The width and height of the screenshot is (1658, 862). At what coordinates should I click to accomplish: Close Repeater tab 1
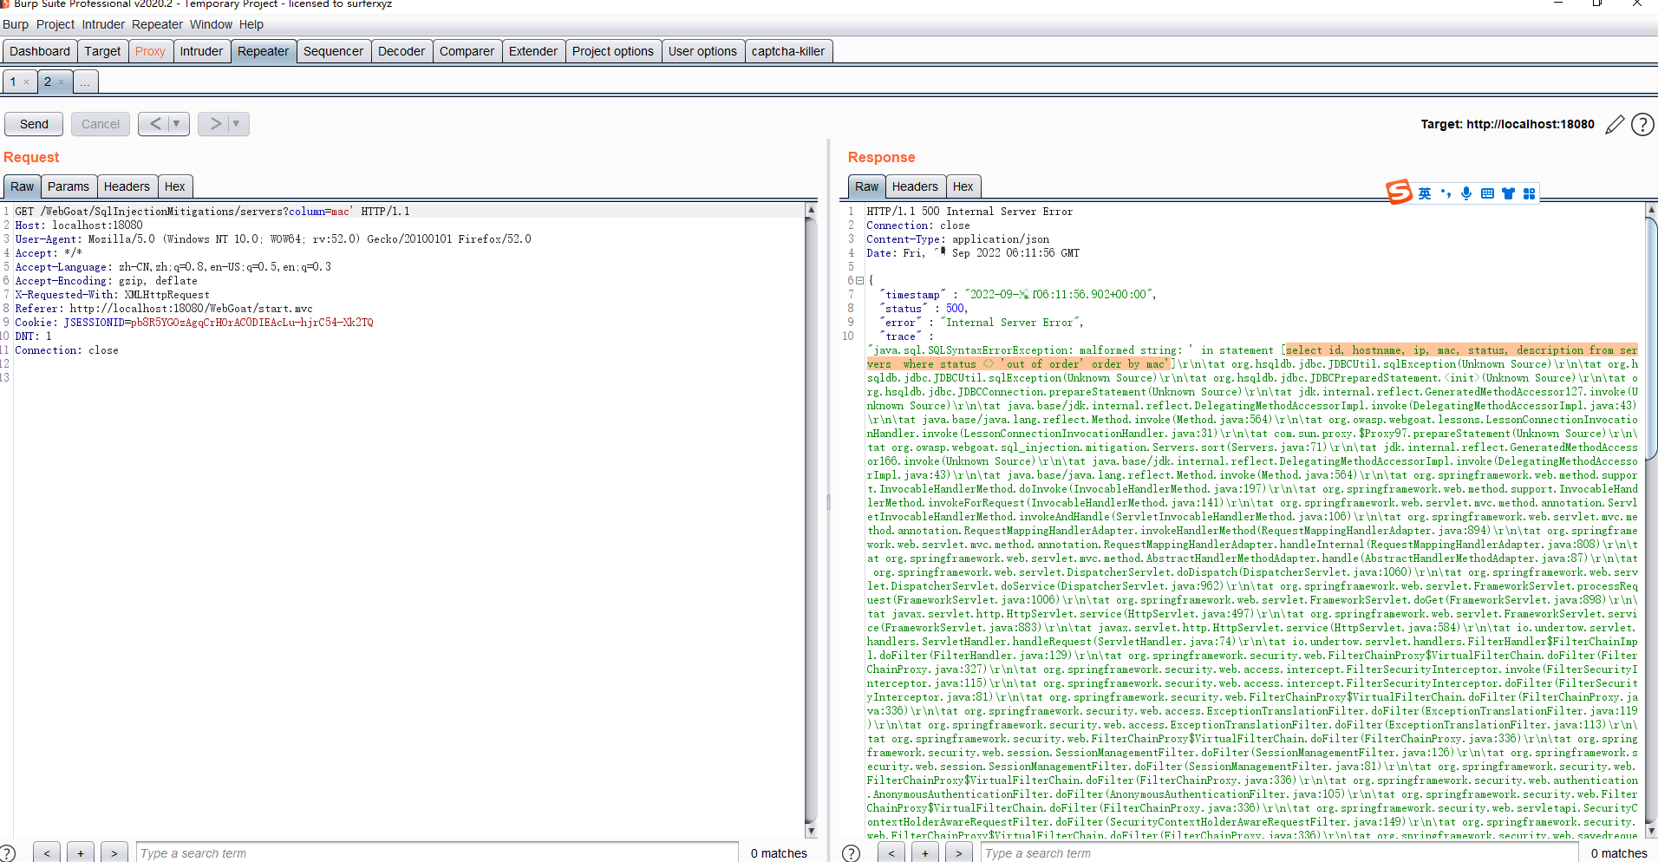pos(27,82)
